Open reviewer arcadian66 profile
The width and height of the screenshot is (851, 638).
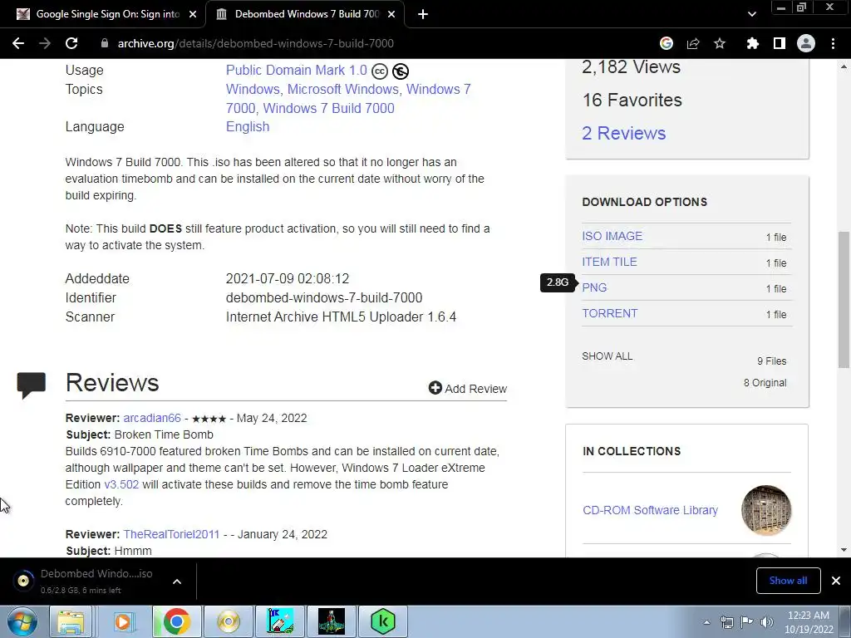pos(152,419)
